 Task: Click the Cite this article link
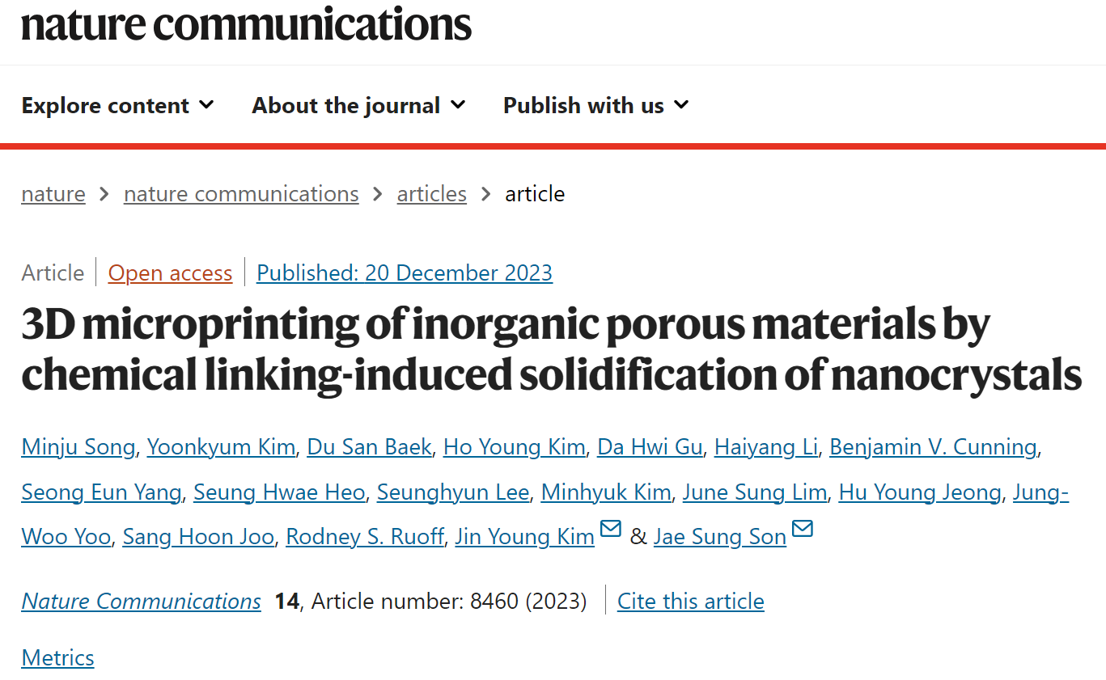click(690, 602)
